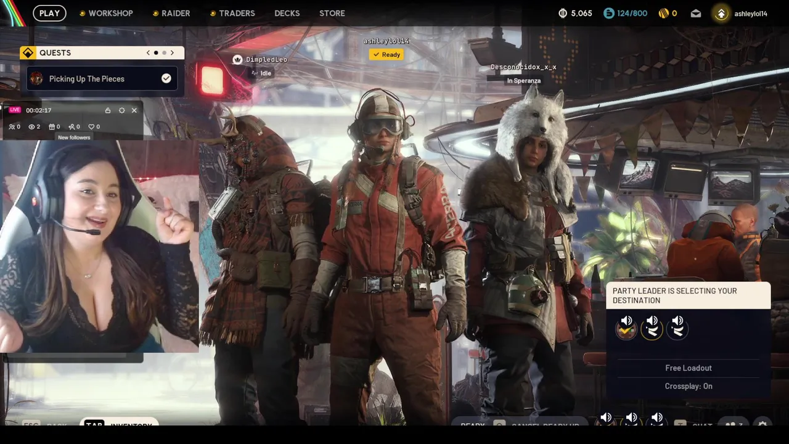Open the INVENTORY via the TAB prompt

point(119,422)
